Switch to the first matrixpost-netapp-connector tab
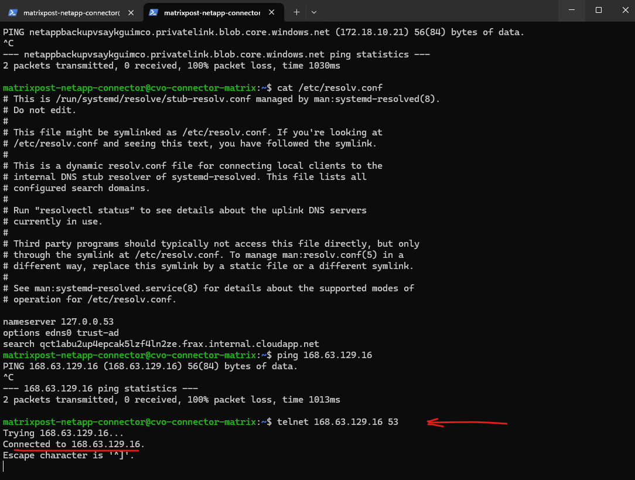 (x=71, y=12)
